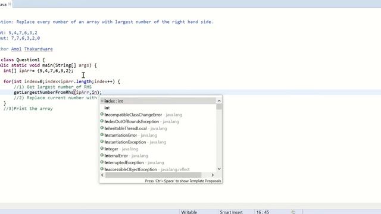Click class icon beside InstantiationException

point(102,141)
